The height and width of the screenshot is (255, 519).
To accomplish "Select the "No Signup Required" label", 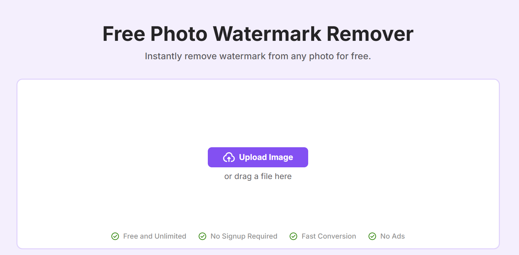I will coord(244,236).
